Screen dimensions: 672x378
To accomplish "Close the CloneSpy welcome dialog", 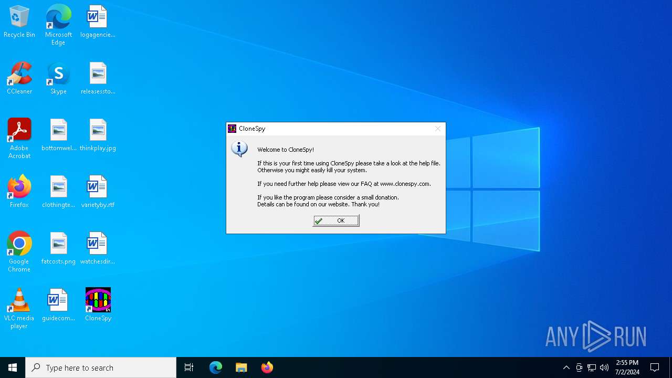I will pos(438,129).
